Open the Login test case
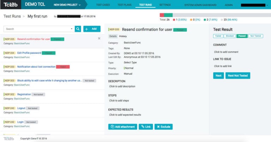Viewport: 271px width, 142px height. pos(20,122)
